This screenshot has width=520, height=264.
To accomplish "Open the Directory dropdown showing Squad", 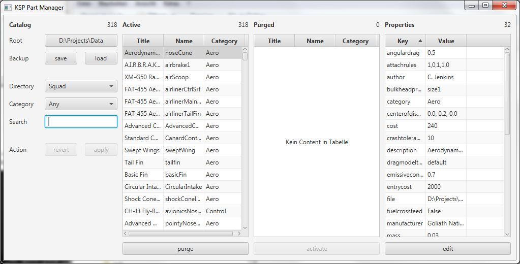I will [x=81, y=86].
